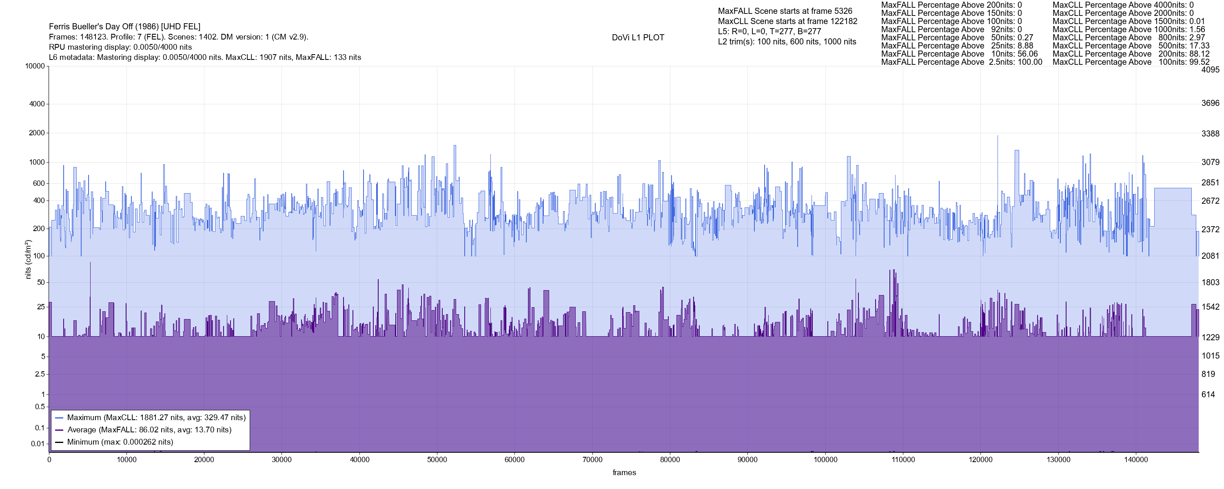Image resolution: width=1224 pixels, height=489 pixels.
Task: Click the 'nits (cd/m²)' y-axis label
Action: point(28,259)
